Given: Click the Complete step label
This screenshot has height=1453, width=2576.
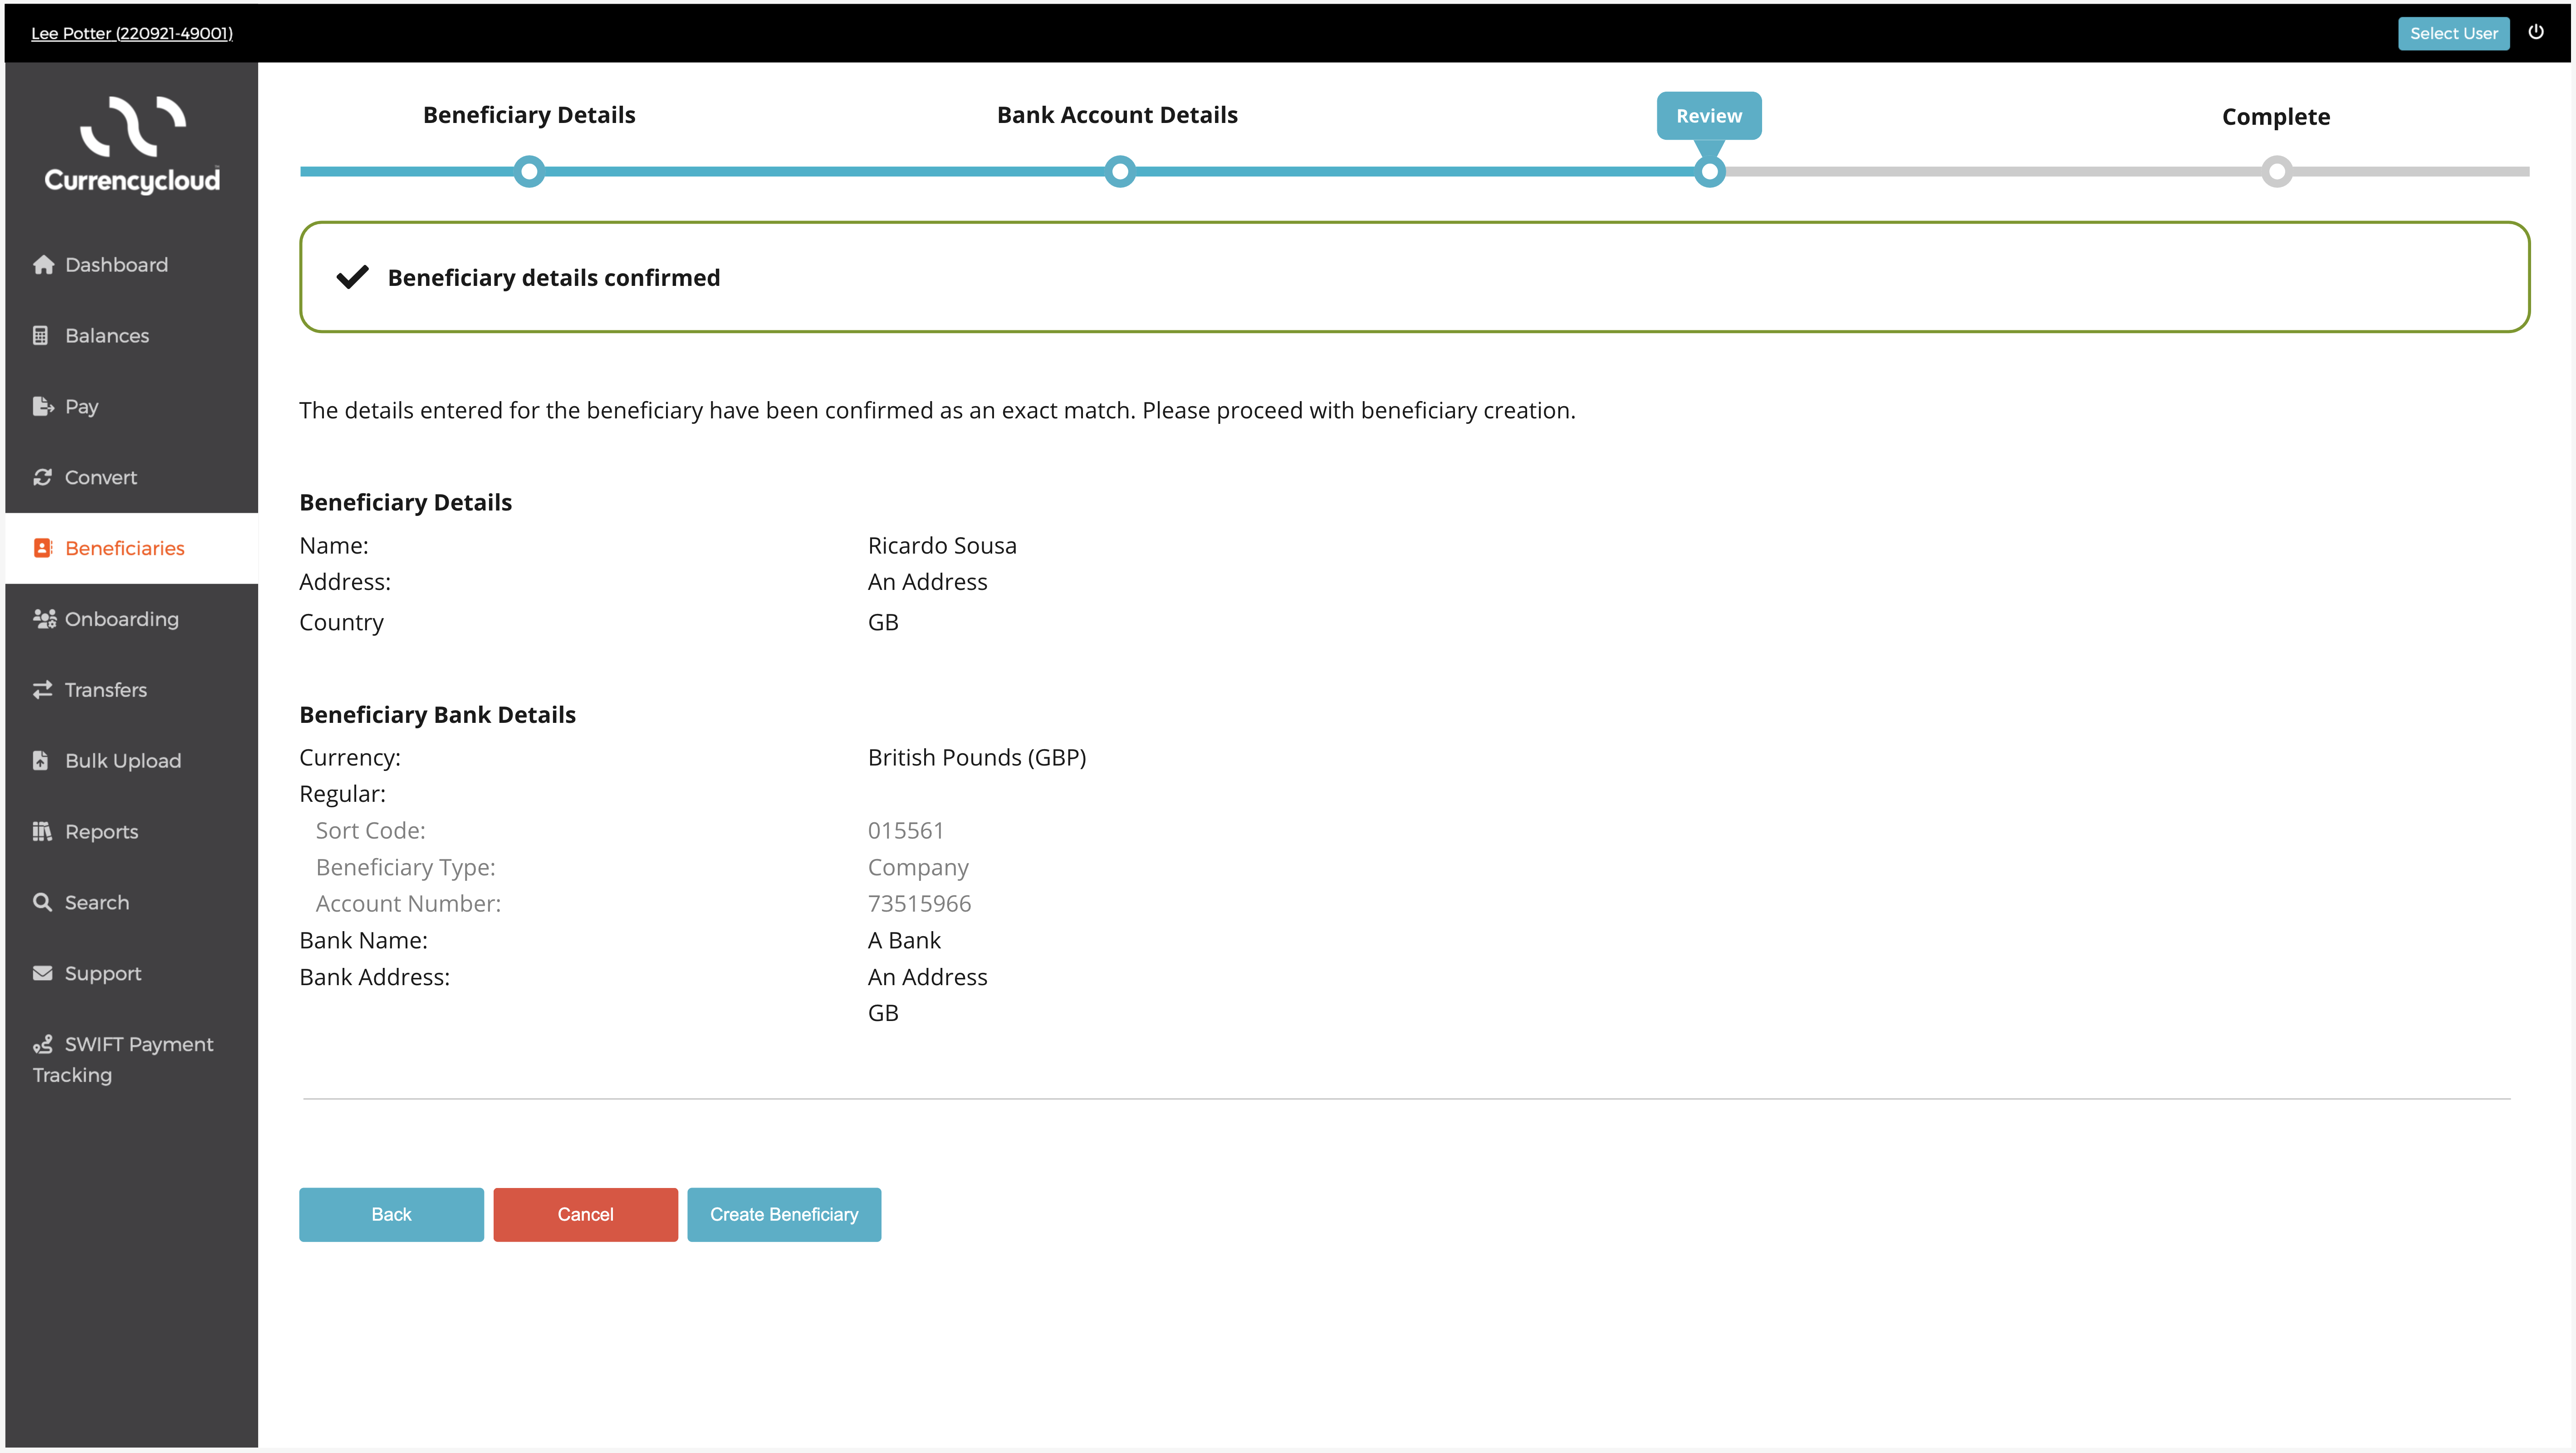Looking at the screenshot, I should 2276,117.
